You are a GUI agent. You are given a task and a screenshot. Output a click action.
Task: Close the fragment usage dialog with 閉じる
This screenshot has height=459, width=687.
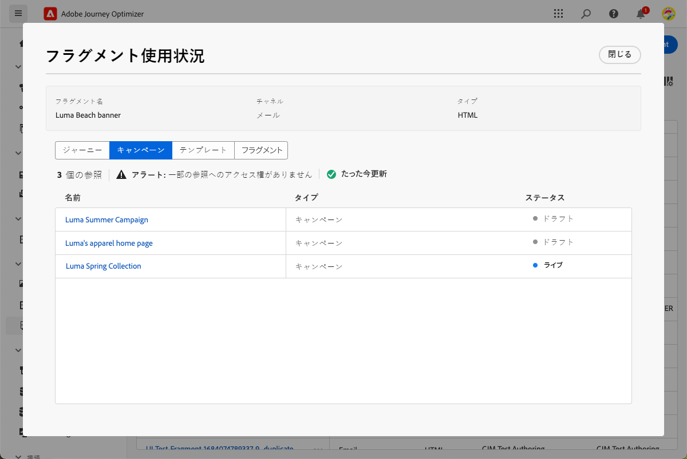click(620, 55)
